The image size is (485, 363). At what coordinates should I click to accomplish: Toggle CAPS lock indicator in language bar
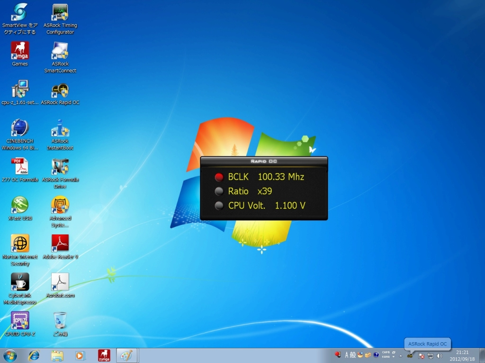pyautogui.click(x=386, y=353)
